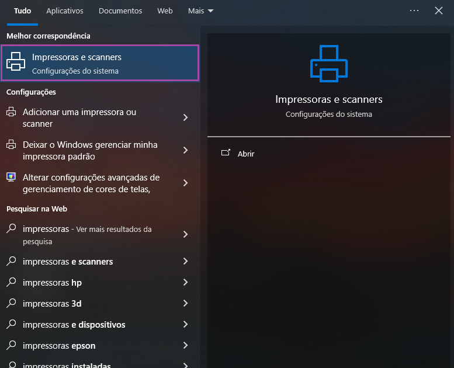
Task: Switch to the Aplicativos tab
Action: coord(65,11)
